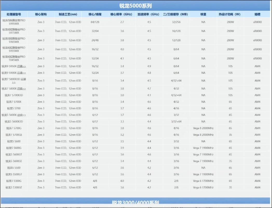Click the 锐龙5000系列 table title banner
This screenshot has width=272, height=208.
[x=135, y=6]
